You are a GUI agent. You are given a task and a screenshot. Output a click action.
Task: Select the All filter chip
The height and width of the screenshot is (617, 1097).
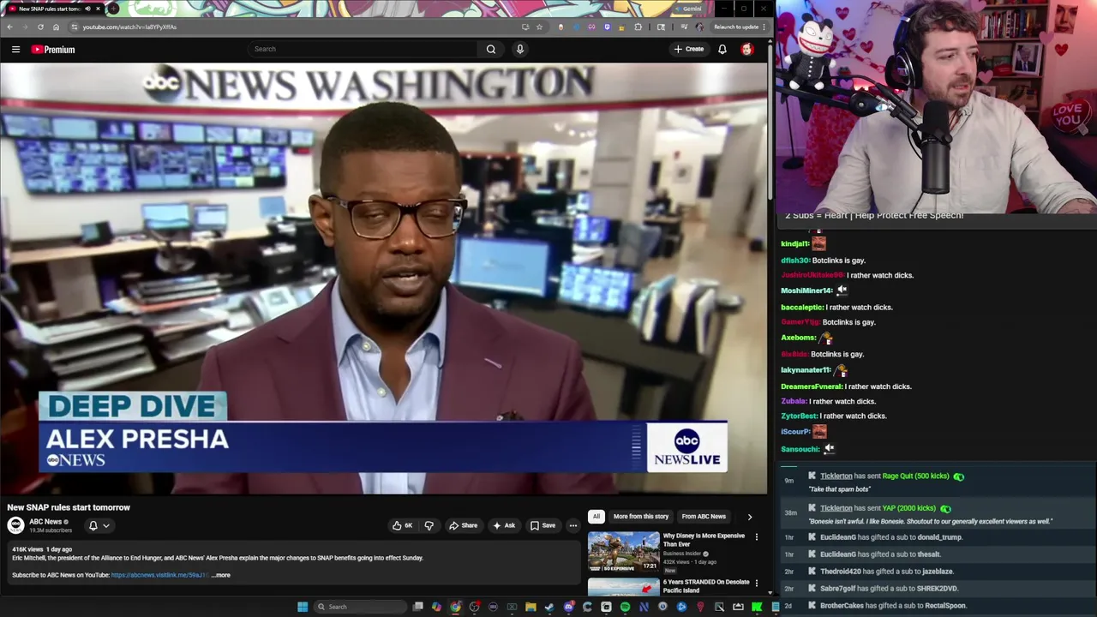pos(596,517)
